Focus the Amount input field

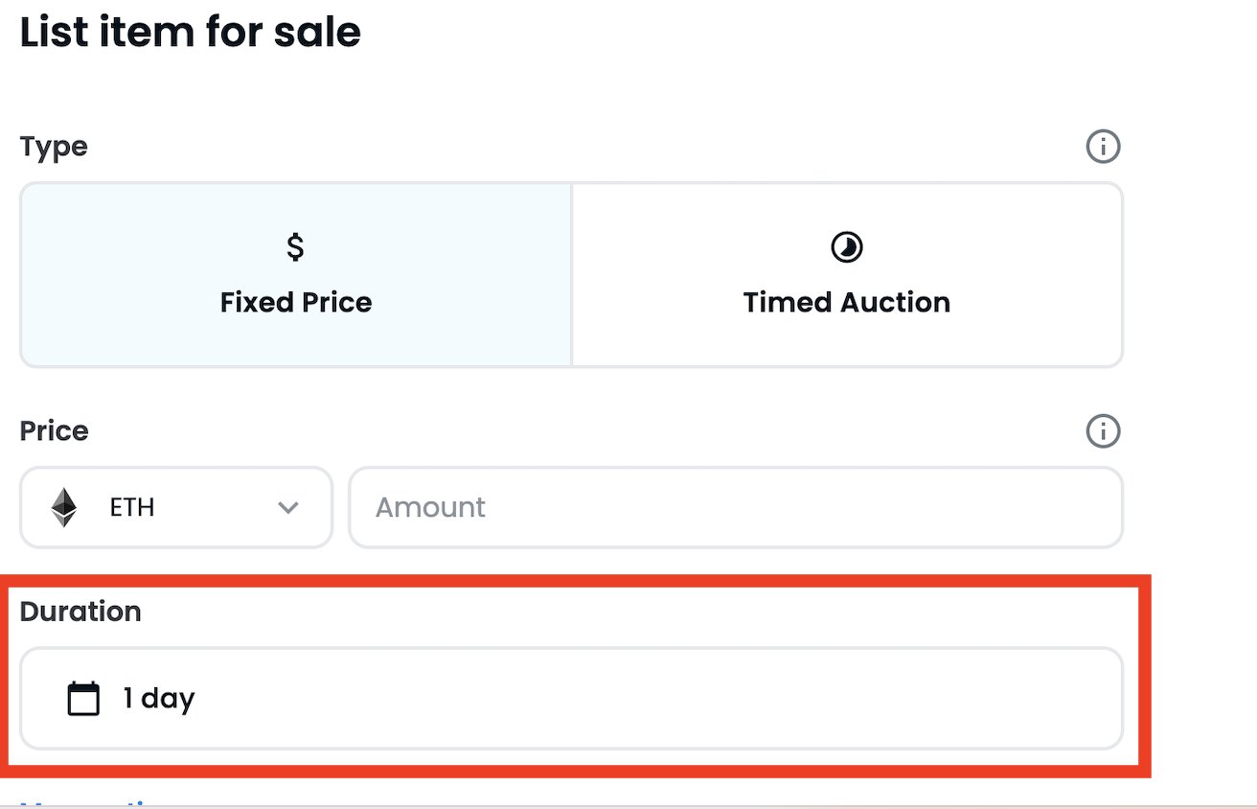point(736,507)
